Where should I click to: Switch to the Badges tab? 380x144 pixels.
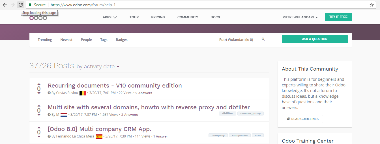(122, 40)
